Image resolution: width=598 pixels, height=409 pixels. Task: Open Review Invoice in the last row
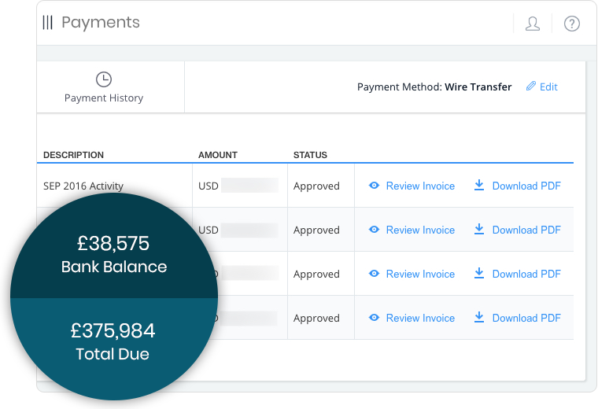(412, 318)
